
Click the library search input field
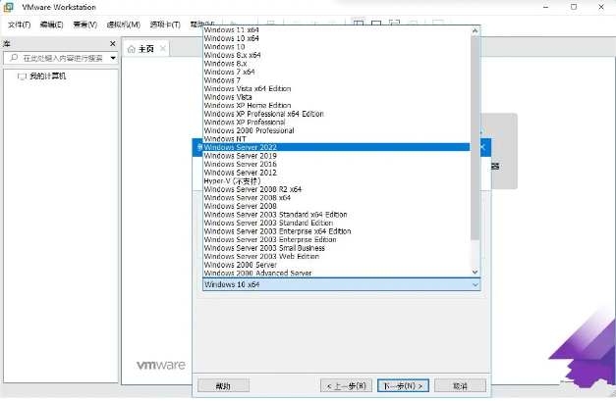[61, 58]
